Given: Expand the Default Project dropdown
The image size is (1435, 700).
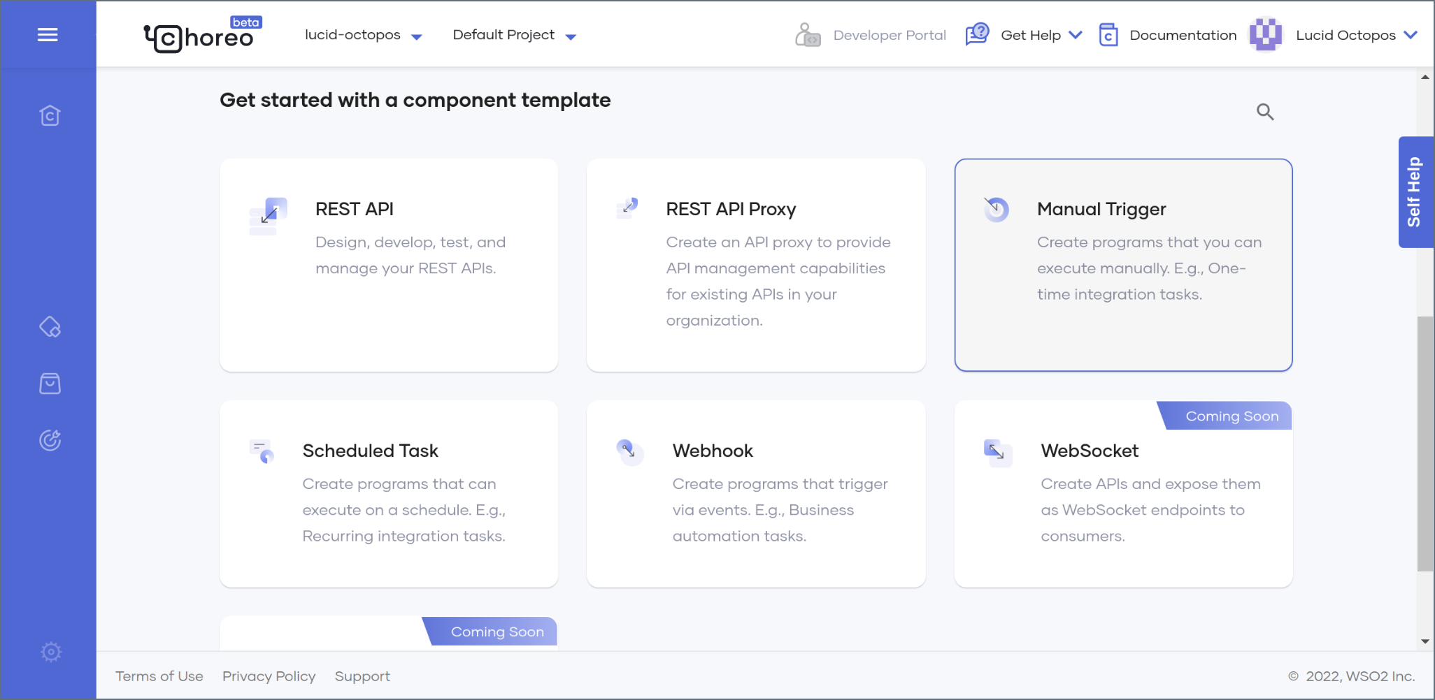Looking at the screenshot, I should point(515,35).
